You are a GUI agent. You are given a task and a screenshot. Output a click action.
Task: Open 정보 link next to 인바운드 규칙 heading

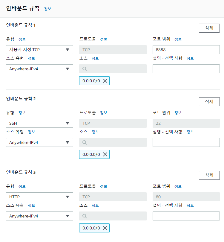tap(47, 9)
